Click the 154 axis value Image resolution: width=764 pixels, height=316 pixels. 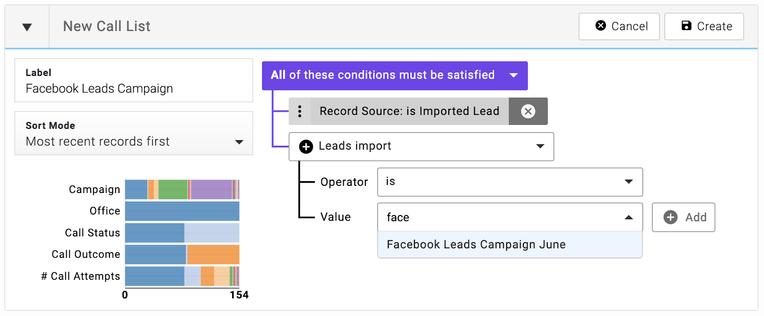tap(239, 295)
